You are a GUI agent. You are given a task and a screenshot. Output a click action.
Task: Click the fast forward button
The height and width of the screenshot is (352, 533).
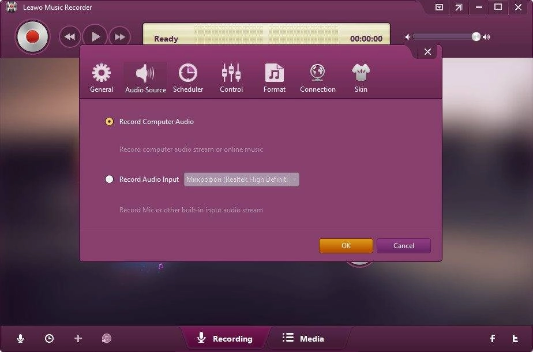(x=119, y=37)
